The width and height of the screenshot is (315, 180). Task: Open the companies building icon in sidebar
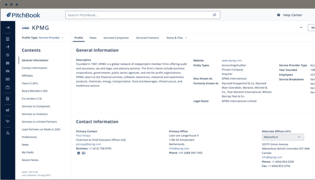click(x=8, y=39)
